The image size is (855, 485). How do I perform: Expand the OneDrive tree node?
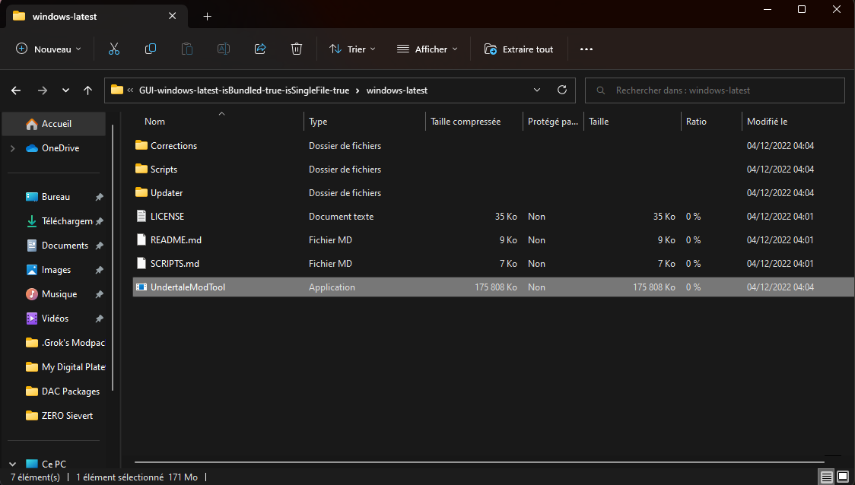click(x=12, y=148)
